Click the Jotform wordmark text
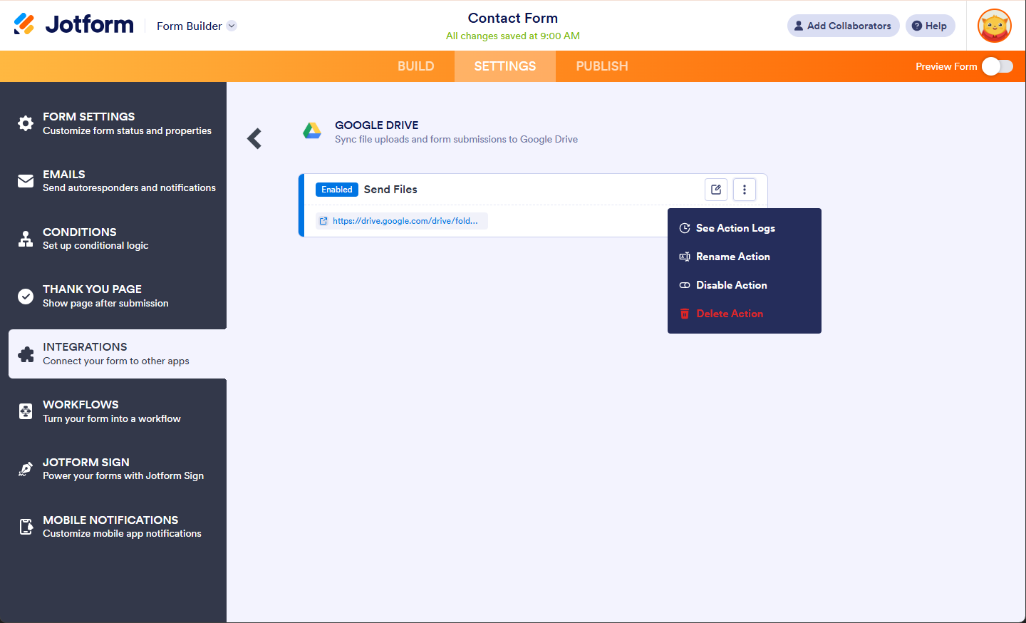1026x623 pixels. (90, 25)
